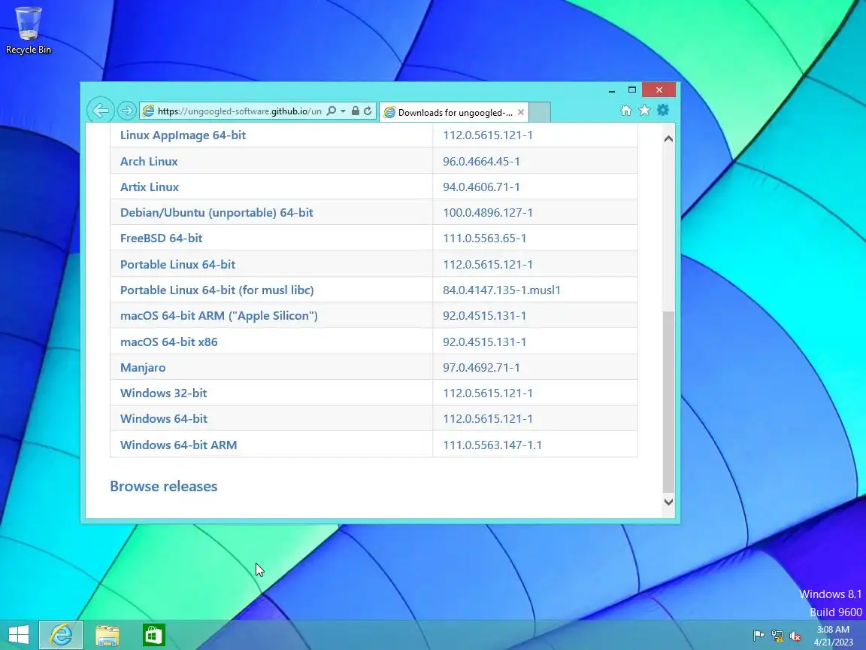This screenshot has width=866, height=650.
Task: Open the Tools gear icon
Action: (x=663, y=110)
